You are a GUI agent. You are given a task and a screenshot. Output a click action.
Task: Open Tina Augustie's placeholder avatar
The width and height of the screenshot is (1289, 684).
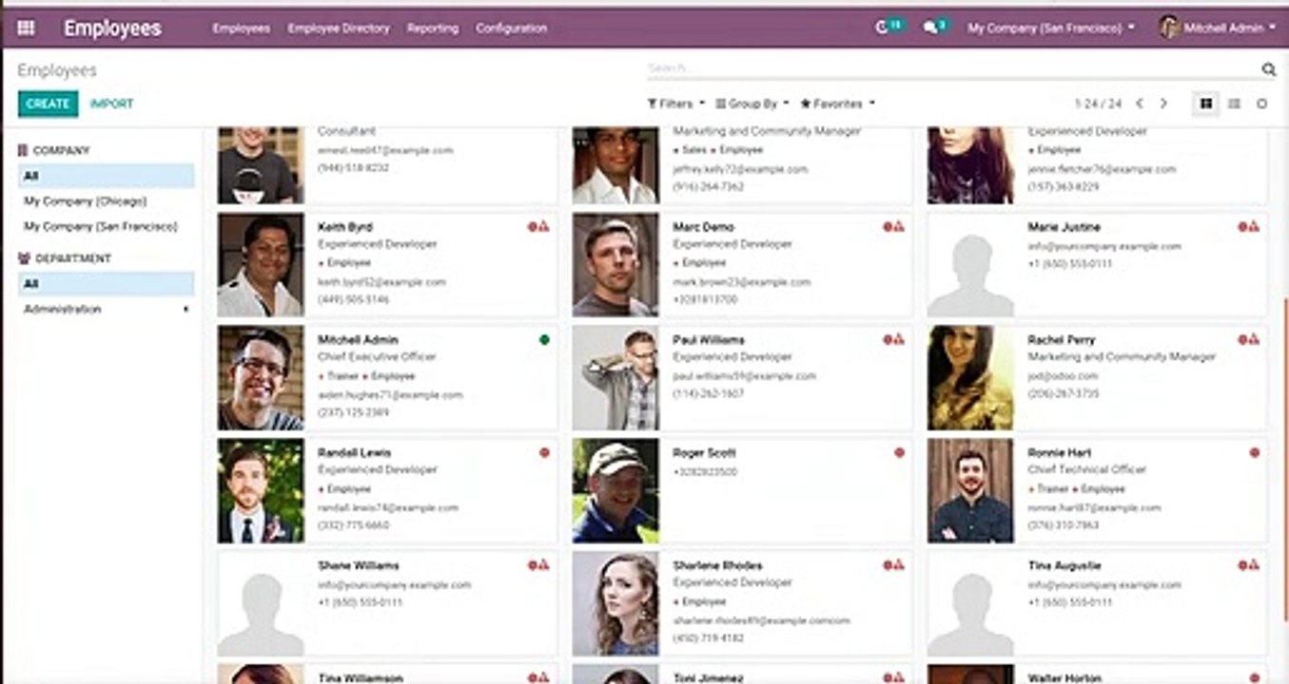tap(970, 603)
